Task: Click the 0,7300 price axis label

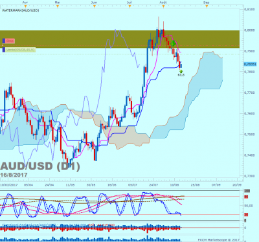Action: 249,176
